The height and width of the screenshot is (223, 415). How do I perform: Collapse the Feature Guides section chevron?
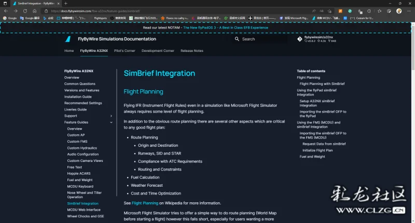(111, 122)
